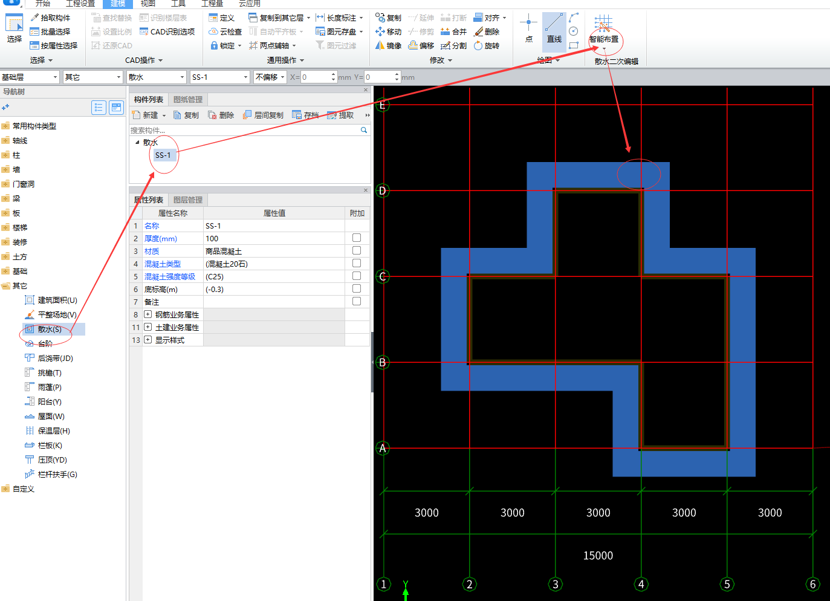
Task: Select the 偏移 offset tool
Action: (x=421, y=45)
